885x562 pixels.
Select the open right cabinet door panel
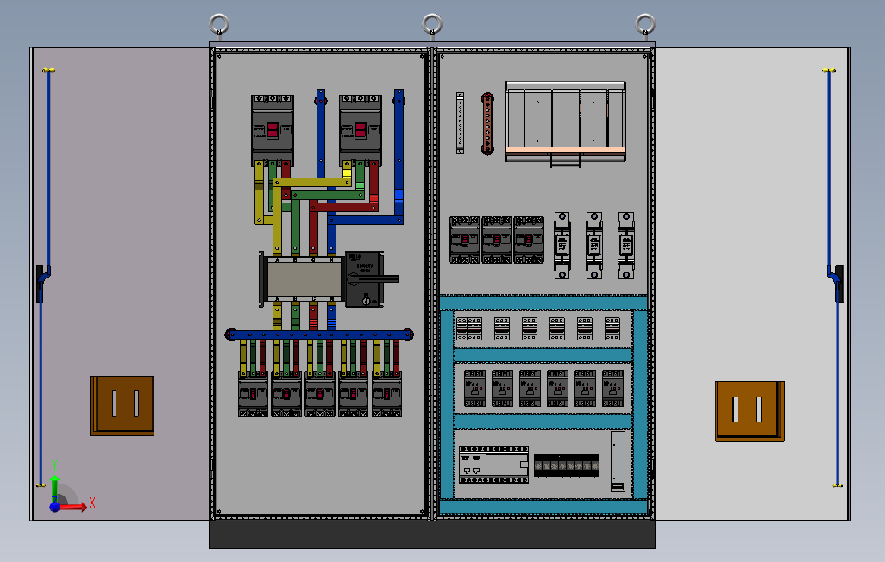(752, 284)
